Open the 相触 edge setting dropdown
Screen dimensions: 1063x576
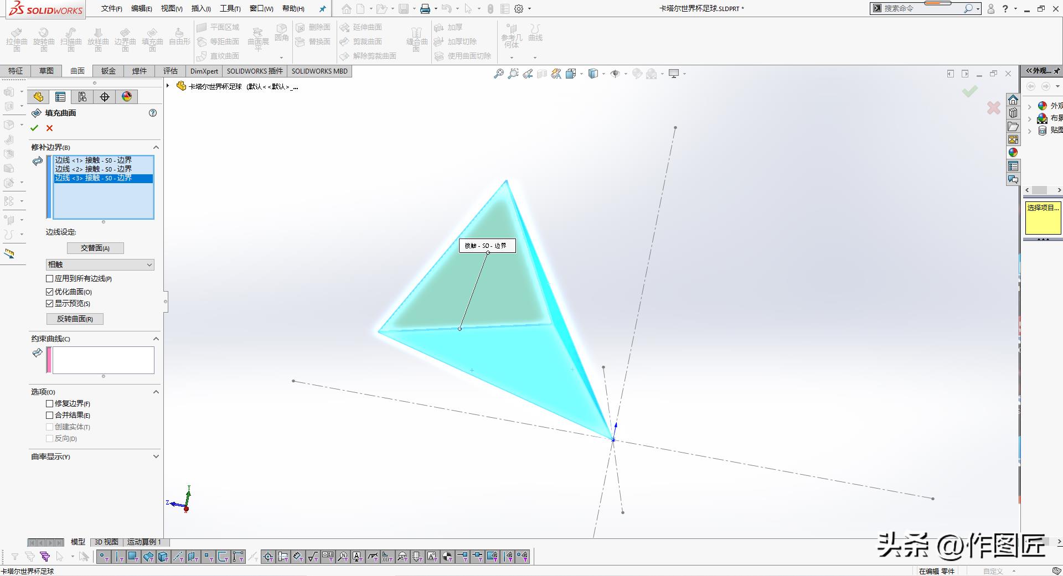[x=100, y=265]
